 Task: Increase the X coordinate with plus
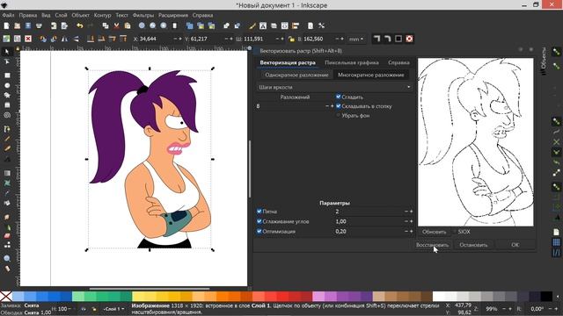[180, 39]
